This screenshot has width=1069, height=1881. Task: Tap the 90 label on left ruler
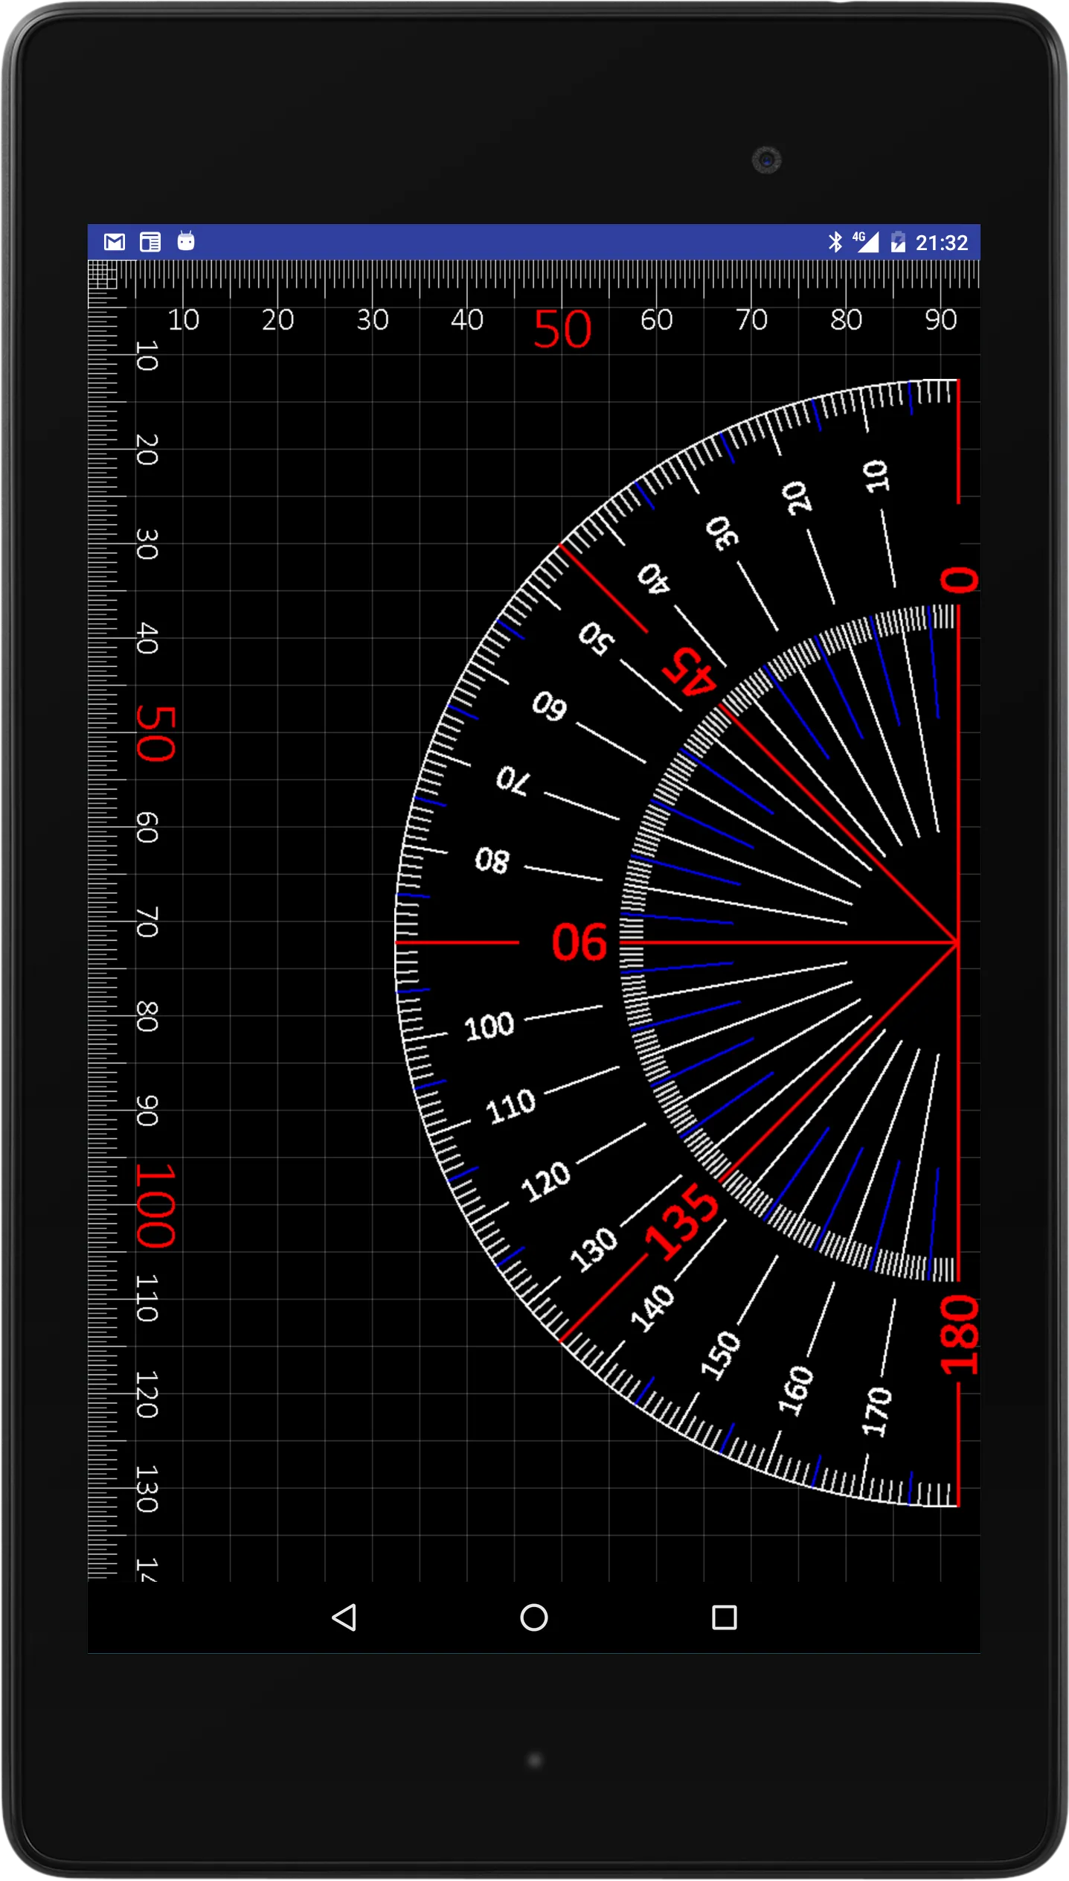[147, 1111]
